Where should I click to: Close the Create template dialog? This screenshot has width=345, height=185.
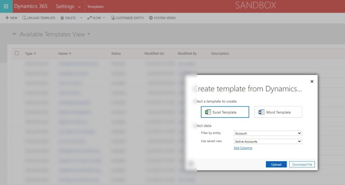point(312,81)
